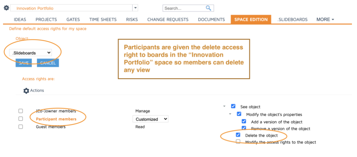Click the settings gear beside space name
357x157 pixels.
point(6,8)
